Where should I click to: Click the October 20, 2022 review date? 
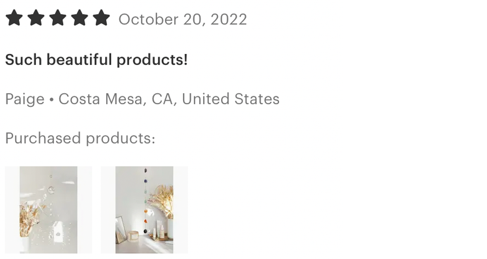click(x=183, y=19)
